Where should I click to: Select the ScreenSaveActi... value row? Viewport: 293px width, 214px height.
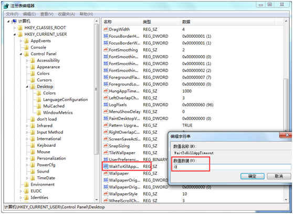[135, 139]
